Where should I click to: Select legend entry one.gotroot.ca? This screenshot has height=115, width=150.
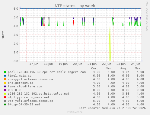pyautogui.click(x=21, y=83)
